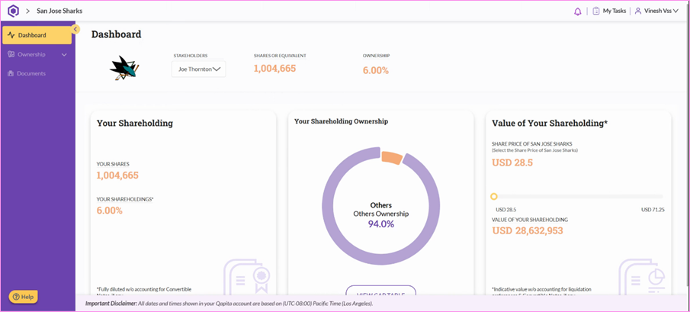The image size is (690, 312).
Task: Open the My Tasks clipboard icon
Action: pyautogui.click(x=596, y=11)
